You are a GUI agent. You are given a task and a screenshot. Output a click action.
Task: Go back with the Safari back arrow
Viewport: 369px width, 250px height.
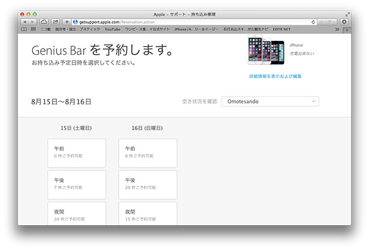(24, 22)
